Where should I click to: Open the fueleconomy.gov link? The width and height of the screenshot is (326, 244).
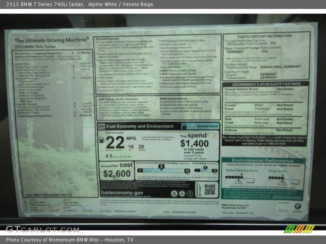pos(122,193)
